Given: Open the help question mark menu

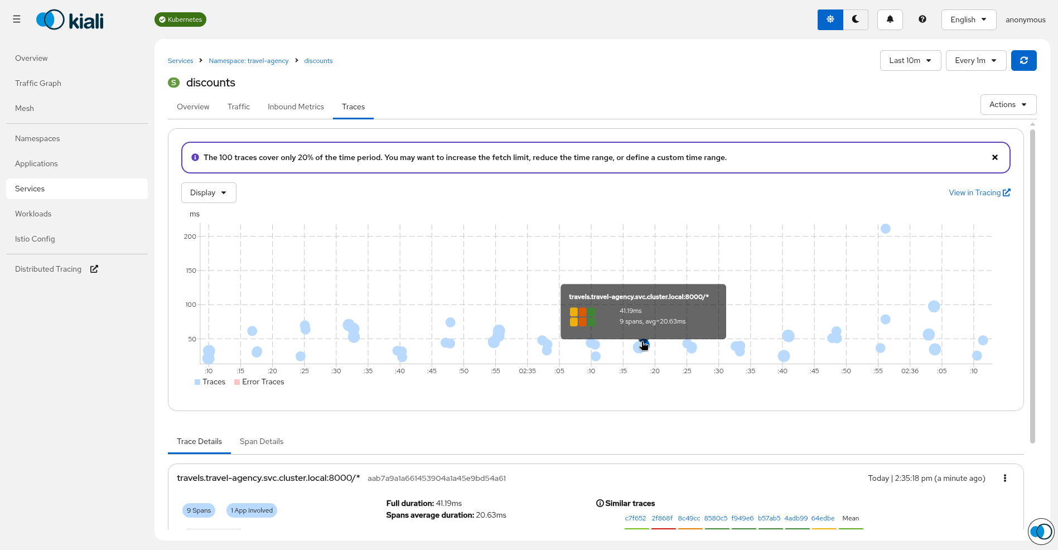Looking at the screenshot, I should point(922,20).
